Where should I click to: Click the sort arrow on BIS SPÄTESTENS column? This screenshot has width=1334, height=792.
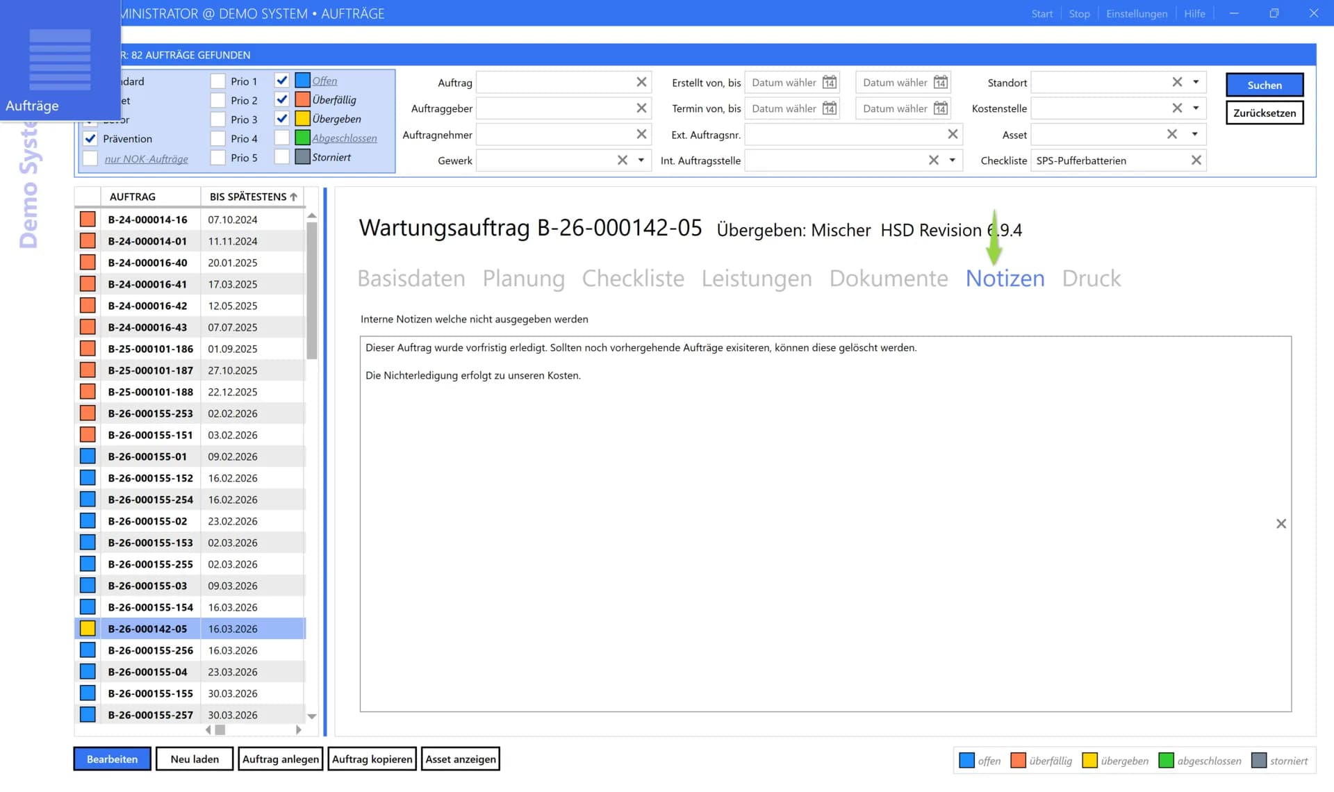coord(293,196)
